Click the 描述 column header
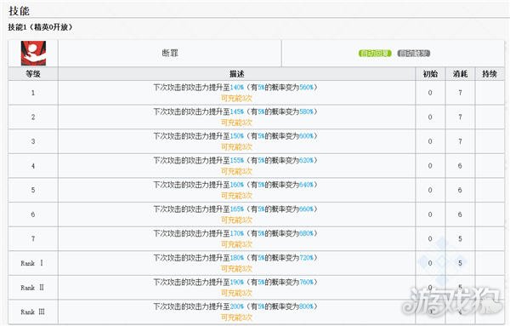Viewport: 510px width, 326px height. (x=237, y=74)
